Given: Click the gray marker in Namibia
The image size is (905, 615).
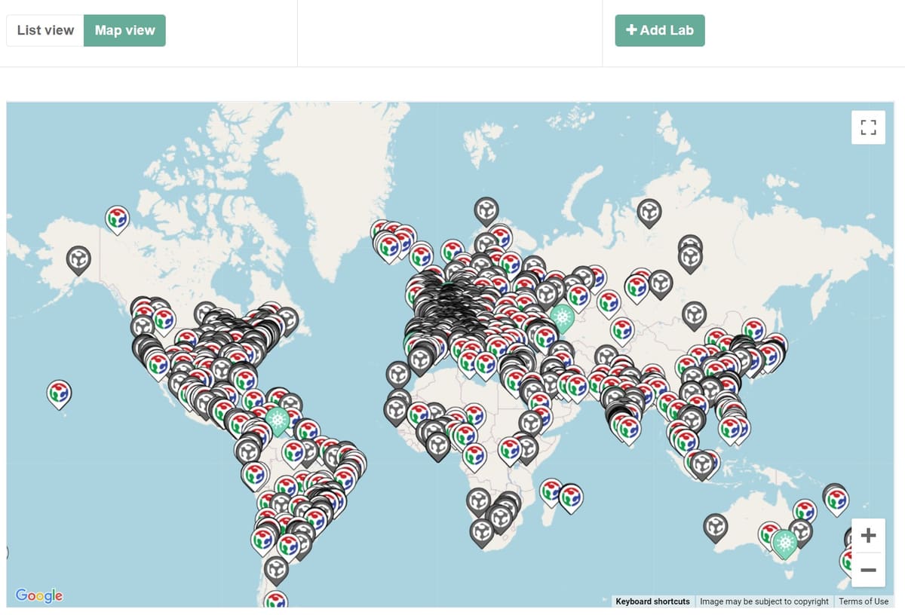Looking at the screenshot, I should 478,501.
